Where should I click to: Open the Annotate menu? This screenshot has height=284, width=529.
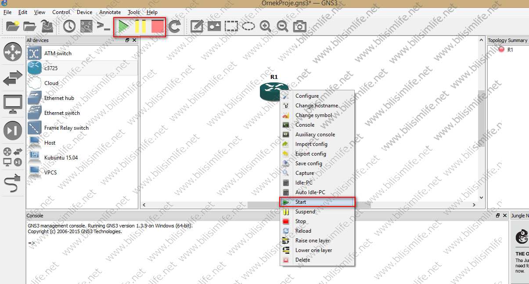point(110,12)
